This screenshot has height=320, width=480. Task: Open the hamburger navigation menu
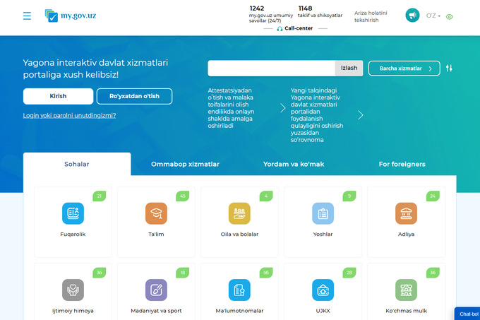tap(27, 16)
